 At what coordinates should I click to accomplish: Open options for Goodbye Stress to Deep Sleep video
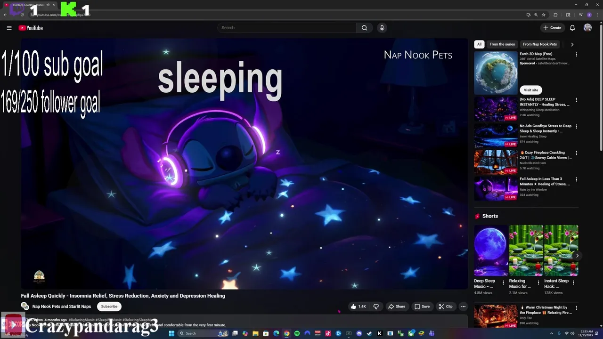pos(576,127)
